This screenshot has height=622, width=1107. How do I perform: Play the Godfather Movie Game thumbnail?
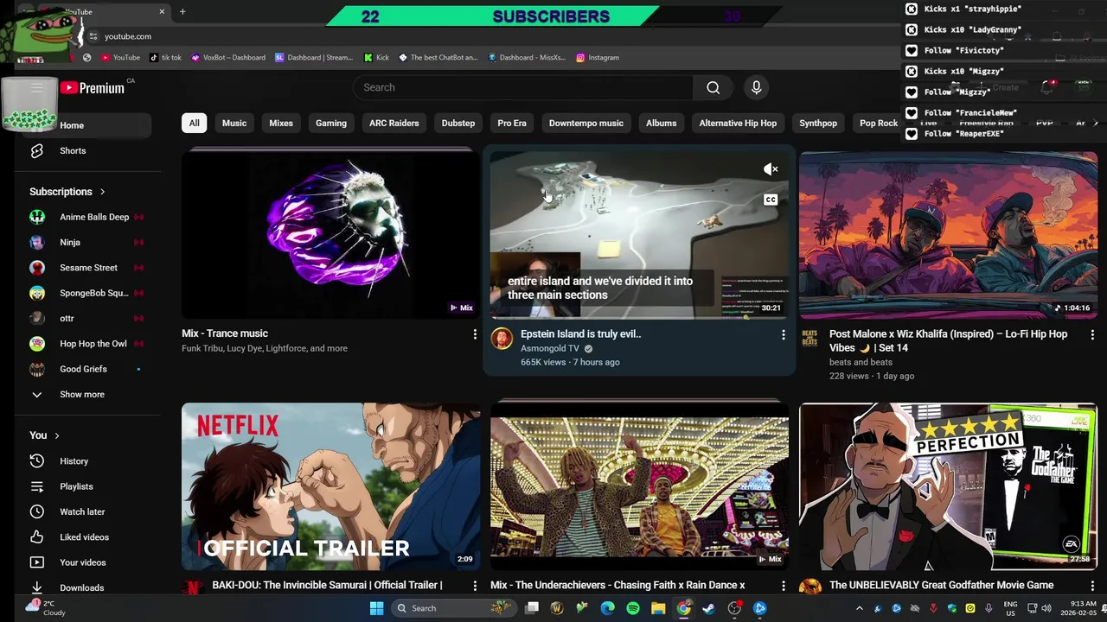click(949, 486)
